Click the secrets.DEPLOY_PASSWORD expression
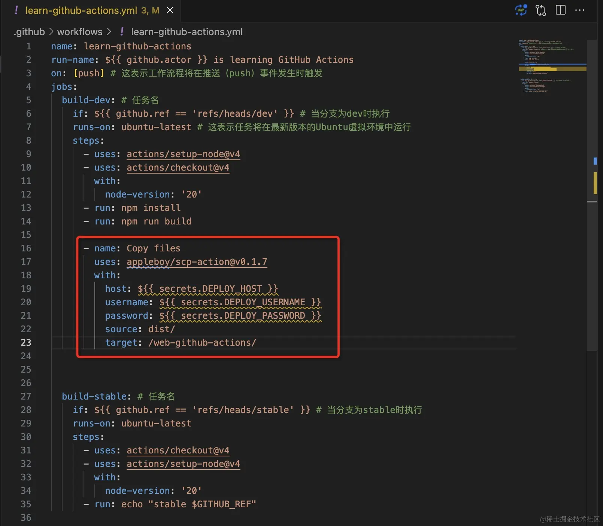Viewport: 603px width, 526px height. click(x=240, y=316)
